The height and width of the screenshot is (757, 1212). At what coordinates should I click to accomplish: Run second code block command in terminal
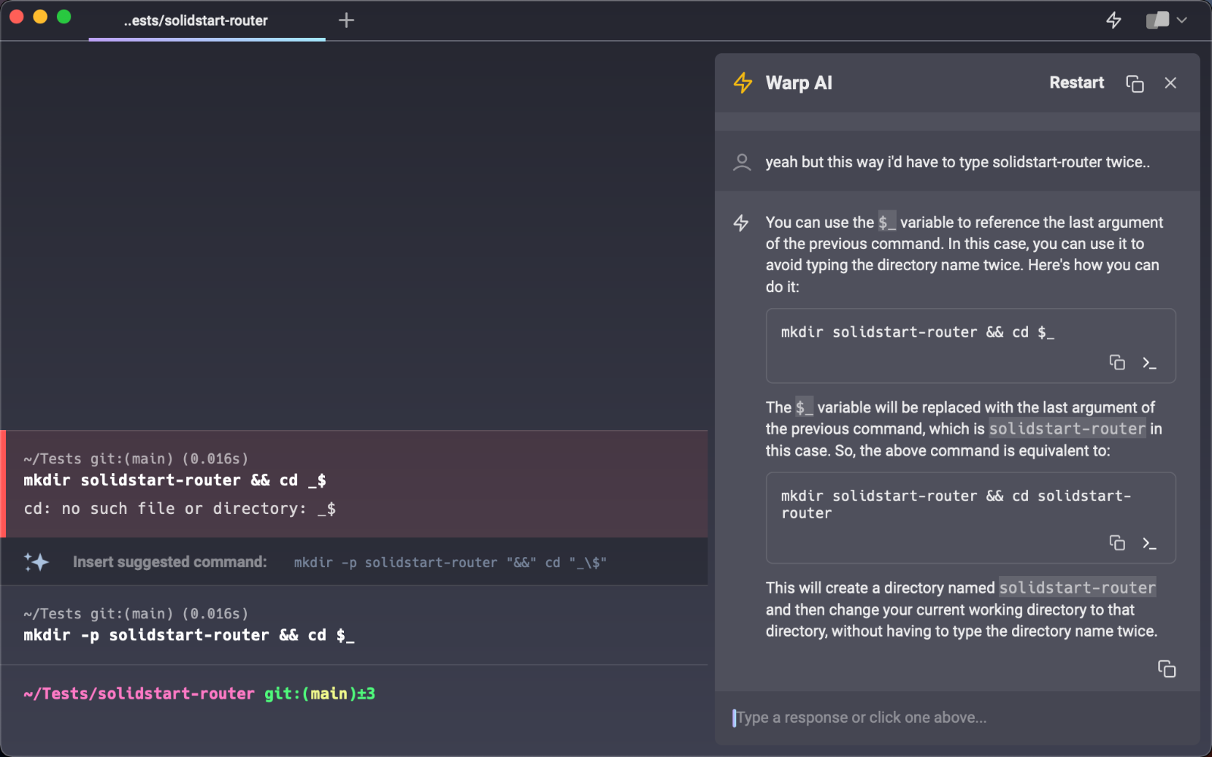pyautogui.click(x=1149, y=544)
